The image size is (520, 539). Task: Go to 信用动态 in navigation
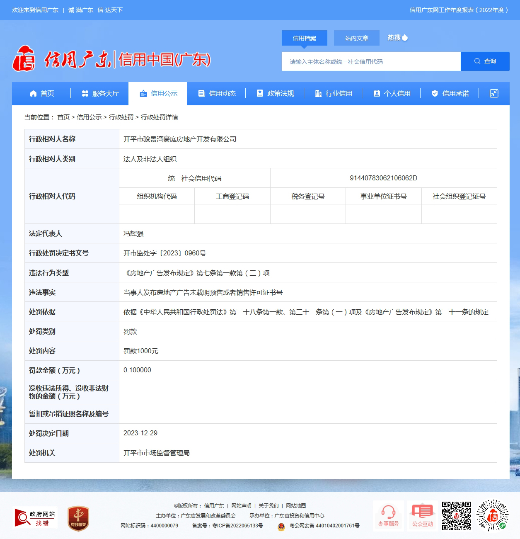coord(217,94)
